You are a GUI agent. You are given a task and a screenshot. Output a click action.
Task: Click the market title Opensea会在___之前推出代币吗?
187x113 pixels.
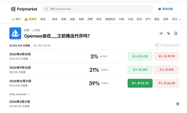click(57, 36)
